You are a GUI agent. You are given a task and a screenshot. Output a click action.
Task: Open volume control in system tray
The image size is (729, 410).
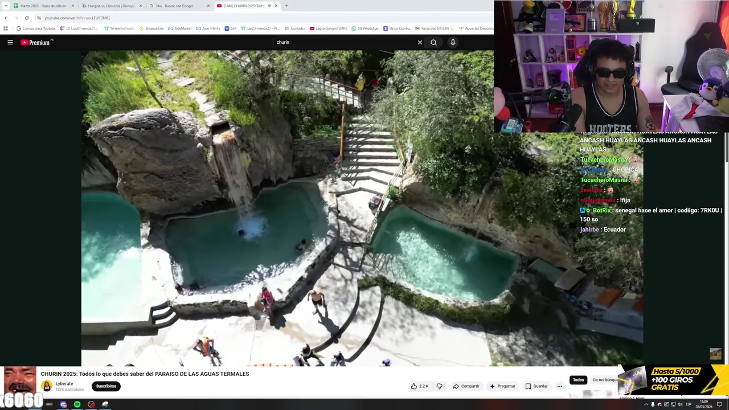point(680,404)
